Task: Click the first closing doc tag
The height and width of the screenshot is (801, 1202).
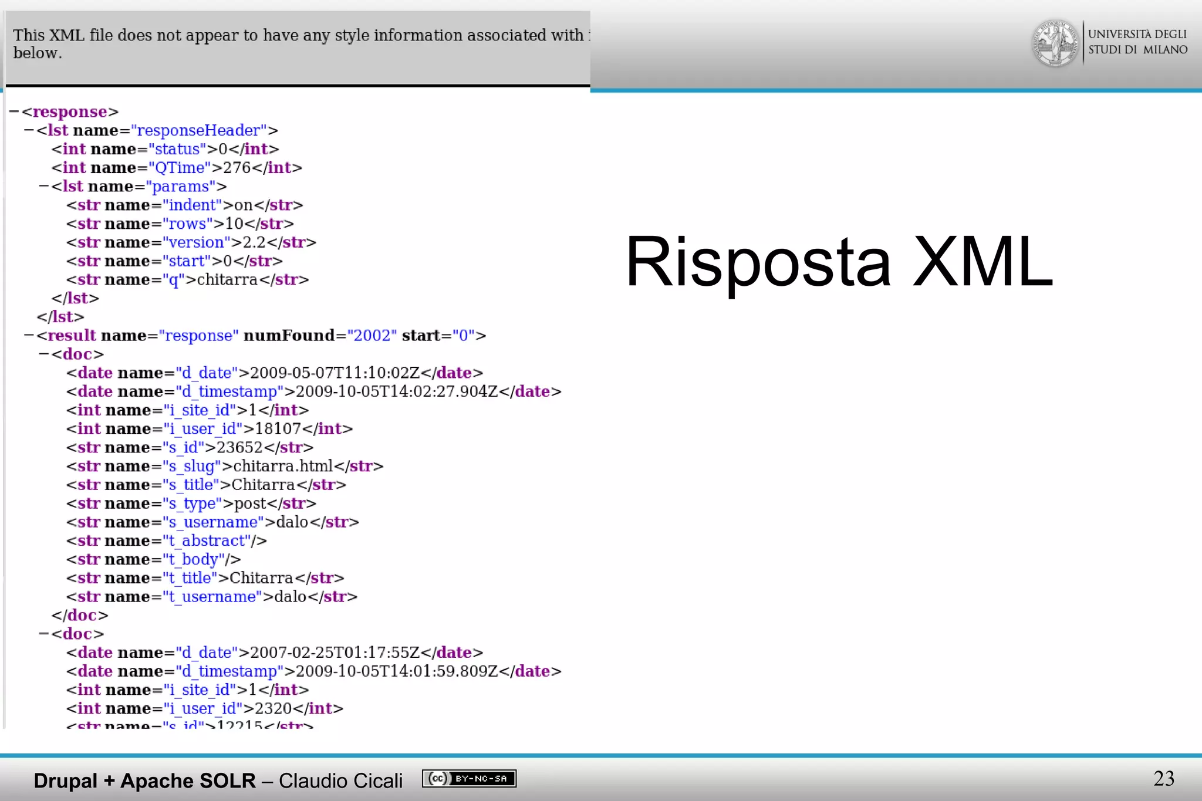Action: pos(80,616)
